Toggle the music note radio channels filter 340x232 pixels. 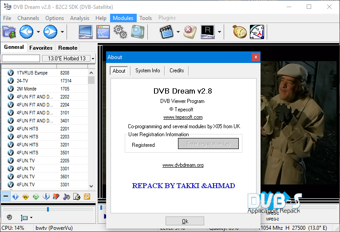[x=67, y=197]
